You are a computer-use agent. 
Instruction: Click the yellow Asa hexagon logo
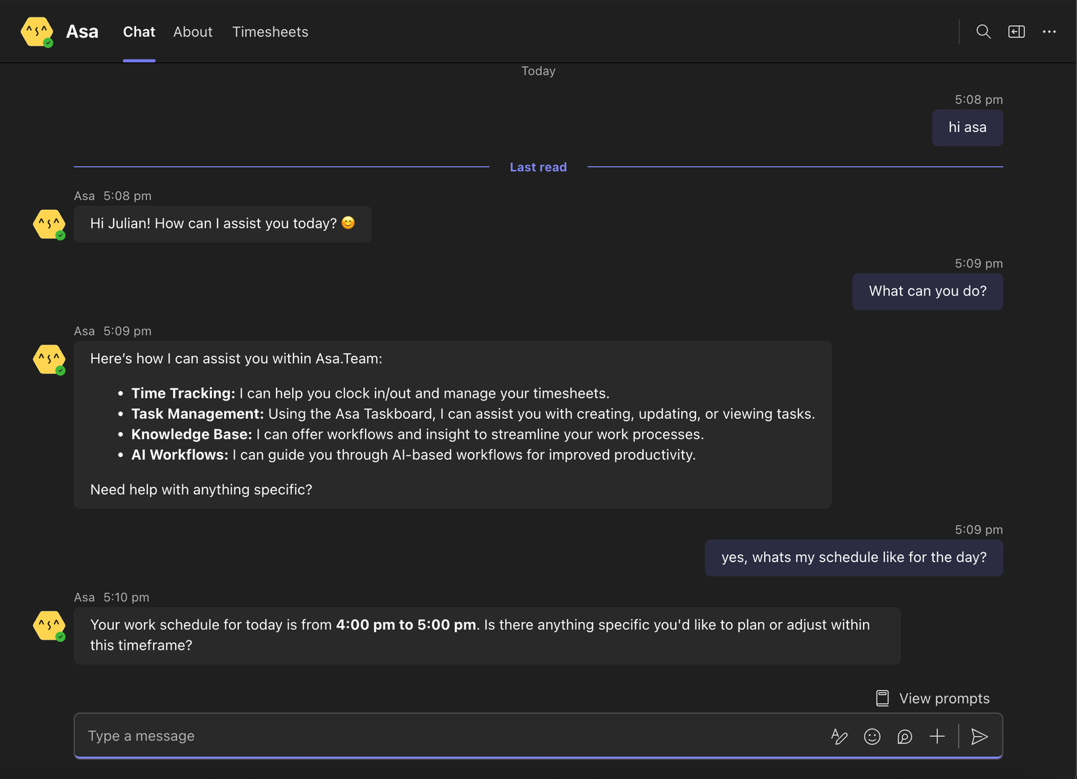[x=36, y=31]
